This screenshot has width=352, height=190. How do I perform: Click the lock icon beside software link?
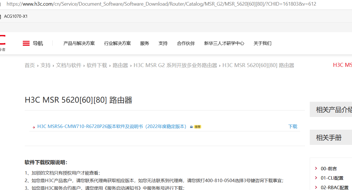coord(191,127)
